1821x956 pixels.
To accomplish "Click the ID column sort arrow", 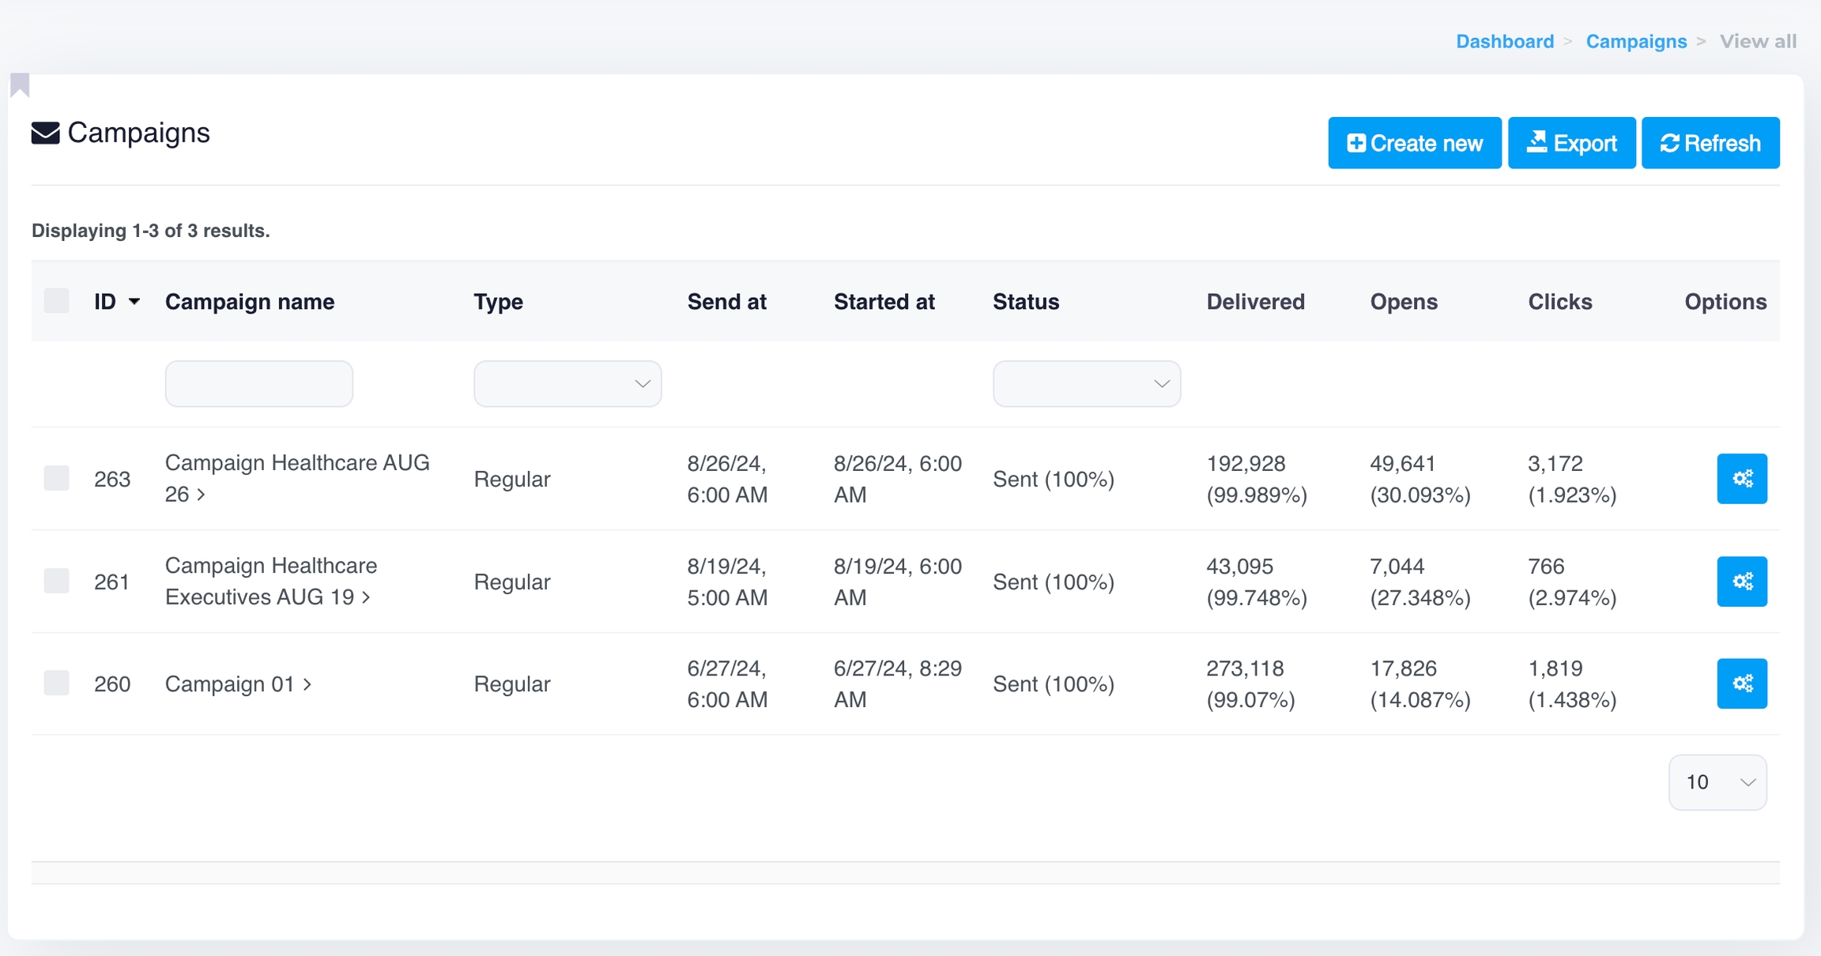I will [134, 302].
